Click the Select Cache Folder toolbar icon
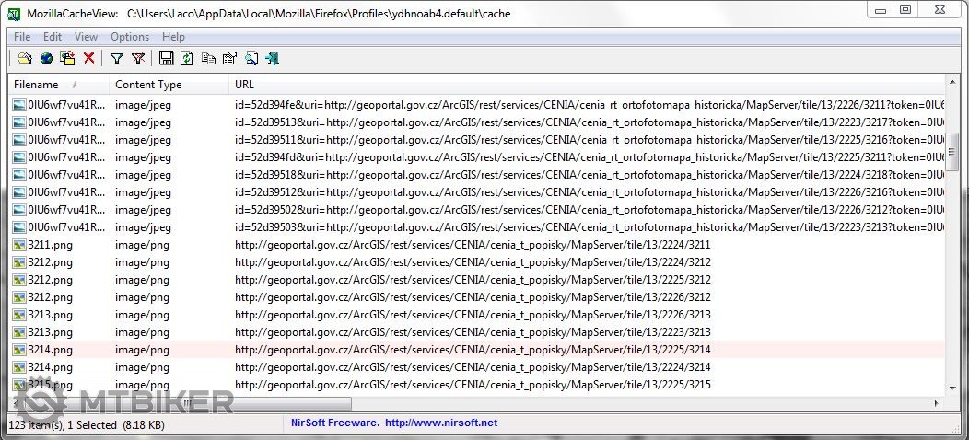Image resolution: width=969 pixels, height=440 pixels. (x=24, y=59)
